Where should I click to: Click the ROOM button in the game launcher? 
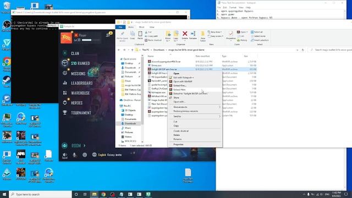click(76, 146)
